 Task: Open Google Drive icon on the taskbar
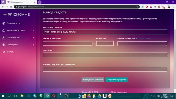(99, 96)
